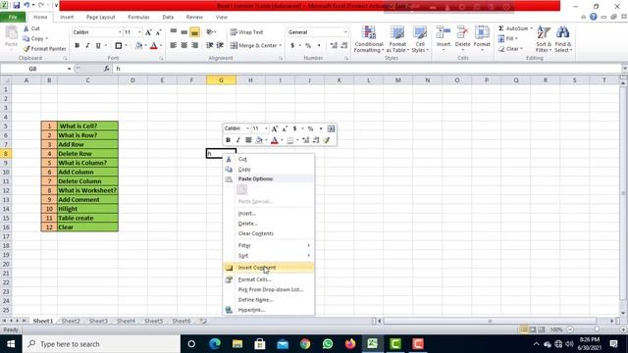Open the File tab
628x353 pixels.
[13, 18]
